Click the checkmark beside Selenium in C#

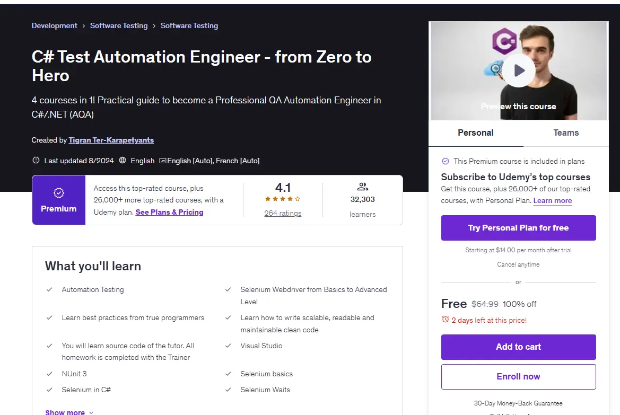point(49,390)
